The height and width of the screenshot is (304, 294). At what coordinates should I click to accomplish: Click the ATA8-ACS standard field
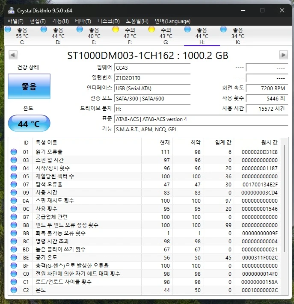[201, 119]
